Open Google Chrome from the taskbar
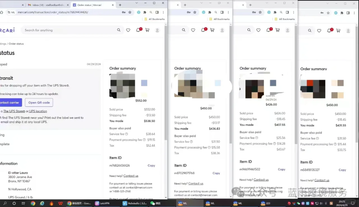Viewport: 359px width, 207px height. (x=33, y=203)
